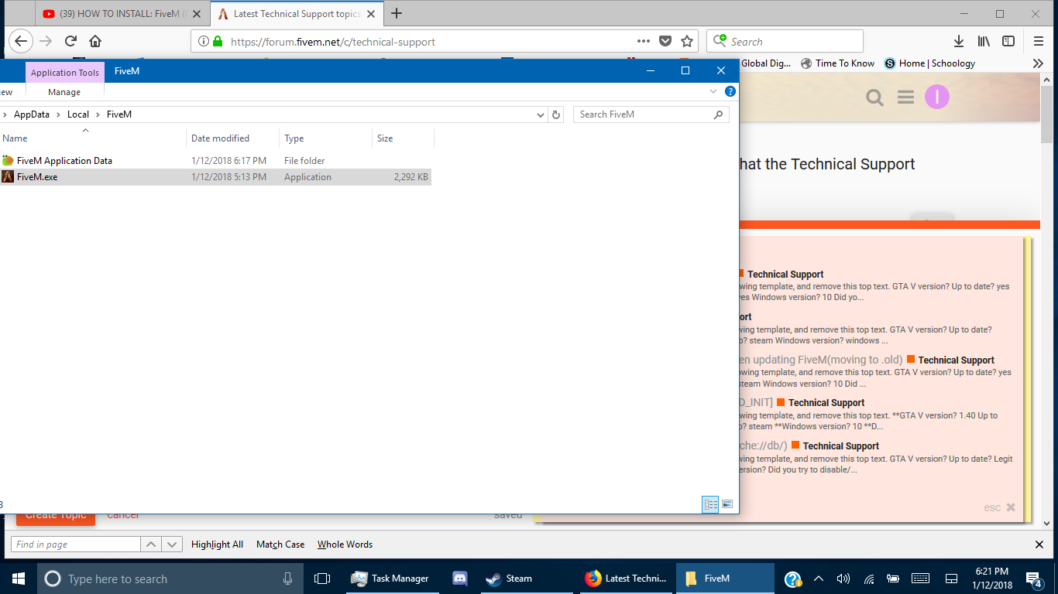
Task: Switch Explorer to large icons view
Action: tap(727, 504)
